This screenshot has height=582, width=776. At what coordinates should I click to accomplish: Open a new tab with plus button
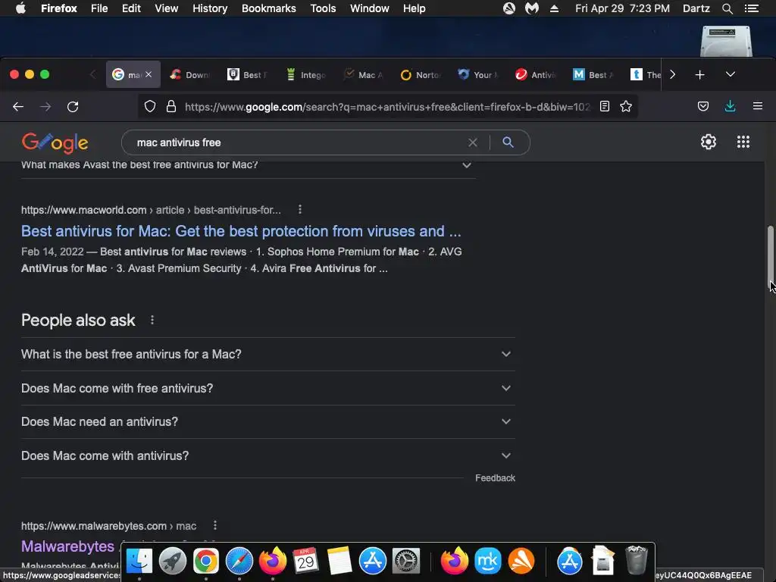click(x=699, y=75)
